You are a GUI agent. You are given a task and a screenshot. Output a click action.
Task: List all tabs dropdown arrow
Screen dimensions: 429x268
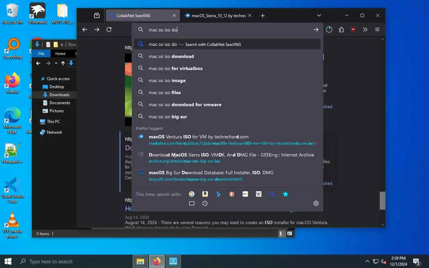pos(319,15)
